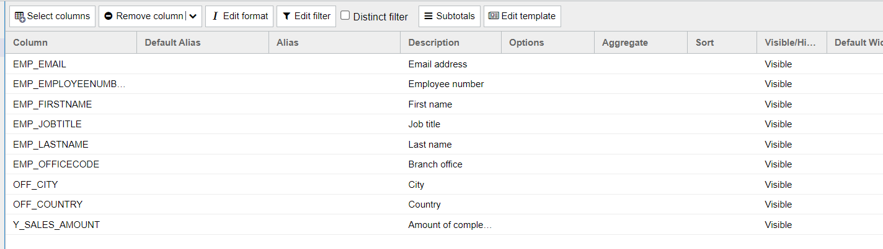Viewport: 883px width, 249px height.
Task: Enable the Distinct filter checkbox
Action: click(x=345, y=16)
